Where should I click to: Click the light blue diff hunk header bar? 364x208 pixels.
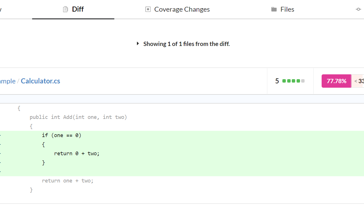pos(182,99)
